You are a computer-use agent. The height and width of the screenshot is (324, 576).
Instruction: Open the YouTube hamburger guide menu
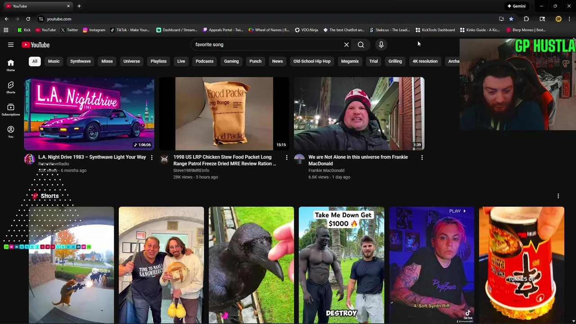pos(11,45)
